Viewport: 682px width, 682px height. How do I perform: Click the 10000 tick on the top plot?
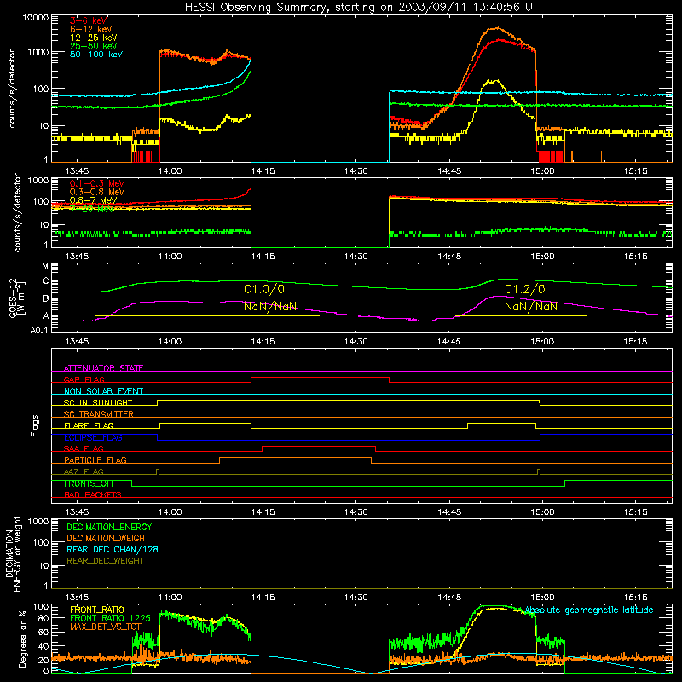[x=36, y=18]
